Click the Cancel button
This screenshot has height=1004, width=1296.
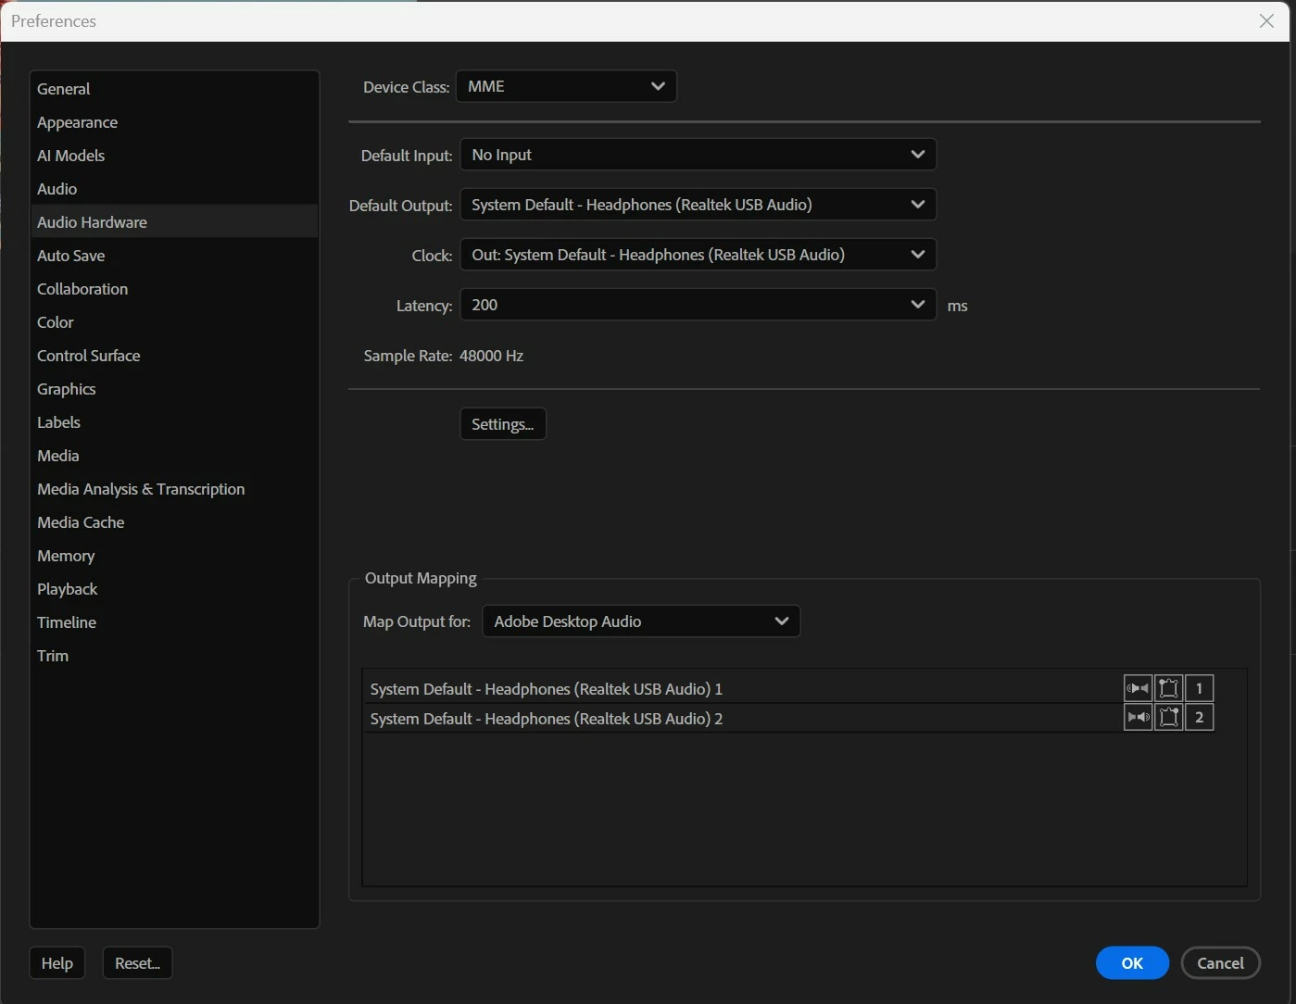click(1220, 963)
